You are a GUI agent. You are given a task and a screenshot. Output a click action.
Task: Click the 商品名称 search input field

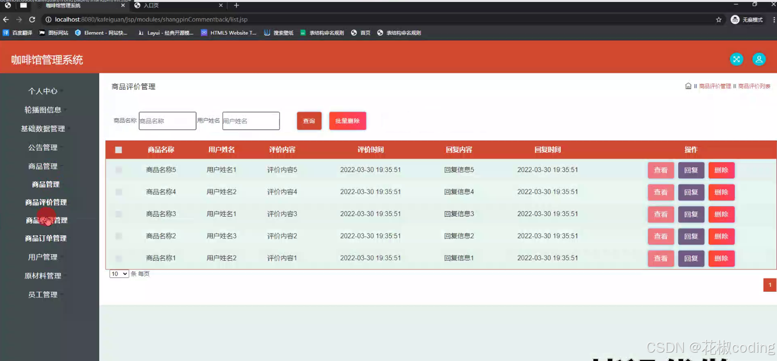168,121
